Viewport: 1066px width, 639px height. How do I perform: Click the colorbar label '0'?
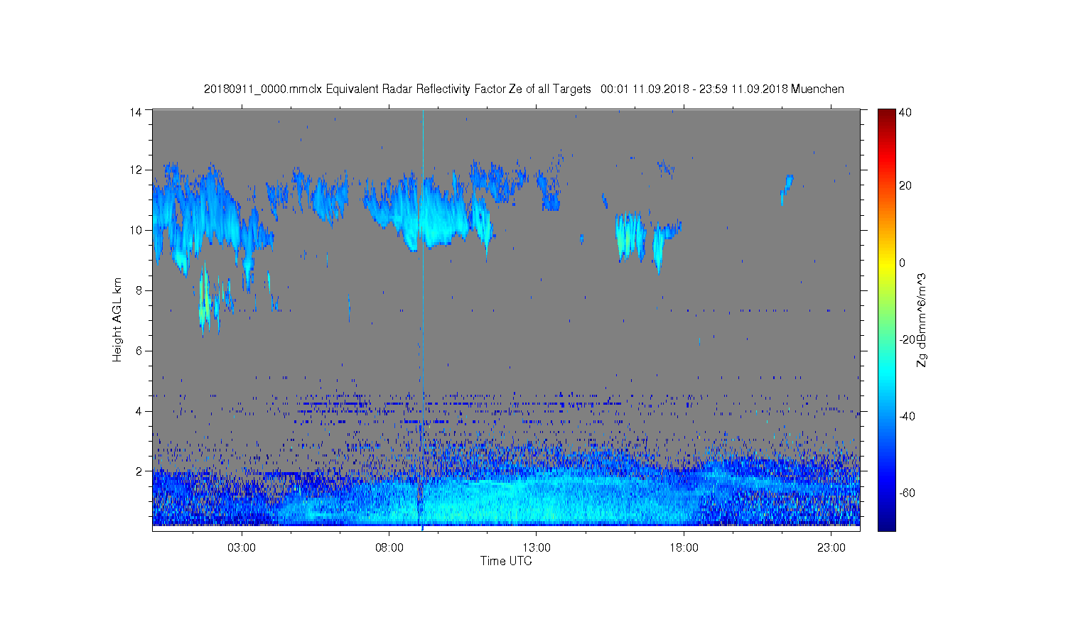(903, 263)
